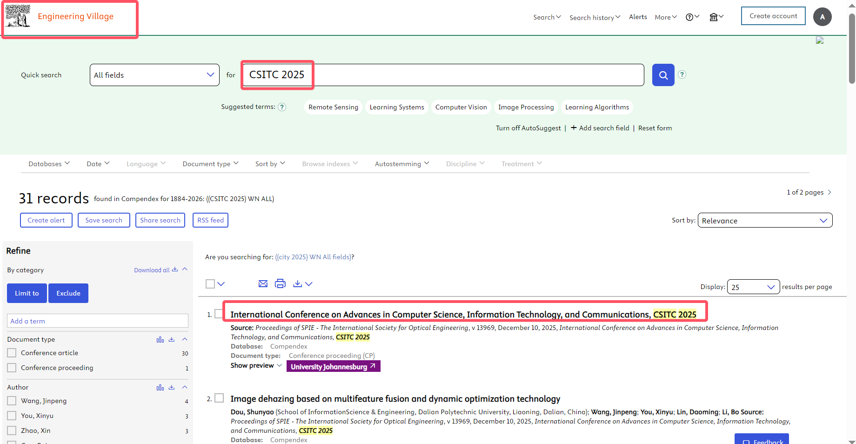Collapse the Author facet
The width and height of the screenshot is (856, 444).
click(185, 387)
